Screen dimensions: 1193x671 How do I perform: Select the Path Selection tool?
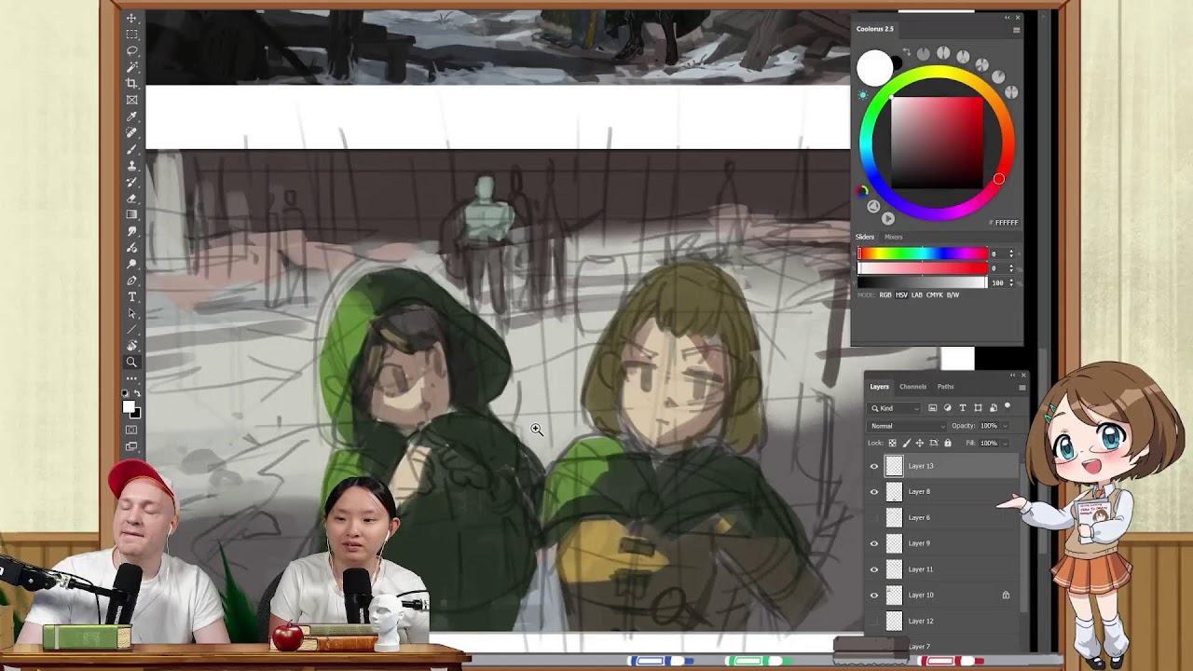(131, 313)
